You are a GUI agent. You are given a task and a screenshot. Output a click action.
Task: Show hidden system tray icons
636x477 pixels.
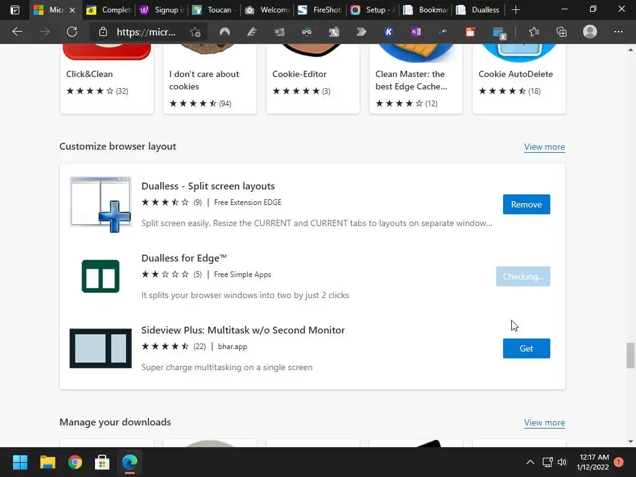(x=530, y=462)
